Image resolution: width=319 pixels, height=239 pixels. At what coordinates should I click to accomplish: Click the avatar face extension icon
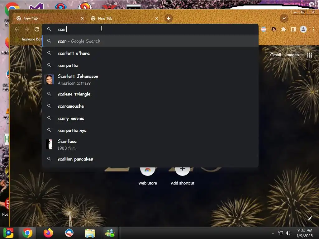pos(274,30)
